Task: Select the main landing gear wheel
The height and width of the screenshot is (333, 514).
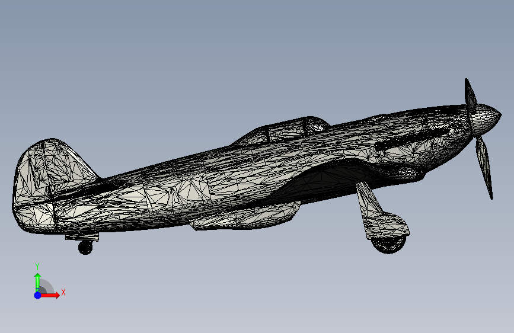Action: [x=389, y=244]
